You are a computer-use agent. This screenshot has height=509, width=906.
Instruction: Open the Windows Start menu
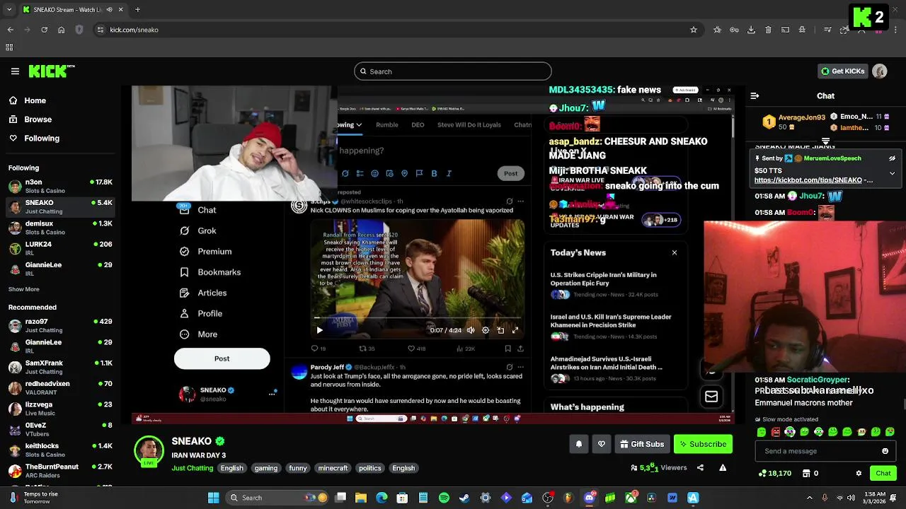pyautogui.click(x=213, y=498)
